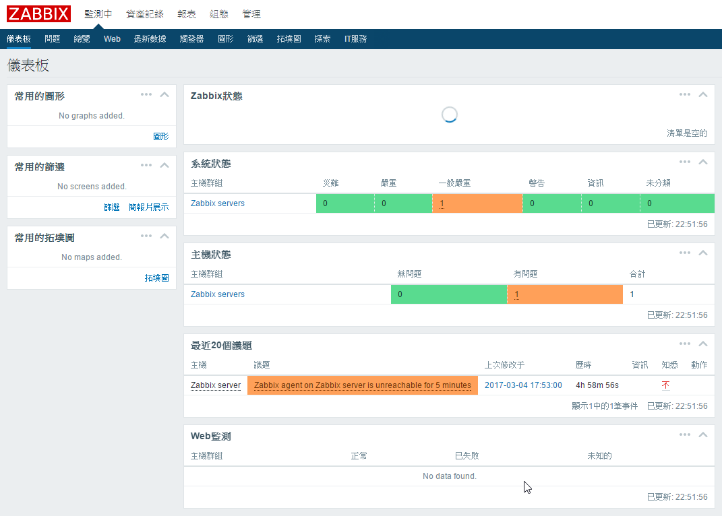This screenshot has width=722, height=516.
Task: Click the ZABBIX logo
Action: (38, 13)
